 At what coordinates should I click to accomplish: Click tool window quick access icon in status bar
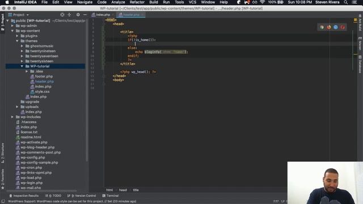3,202
